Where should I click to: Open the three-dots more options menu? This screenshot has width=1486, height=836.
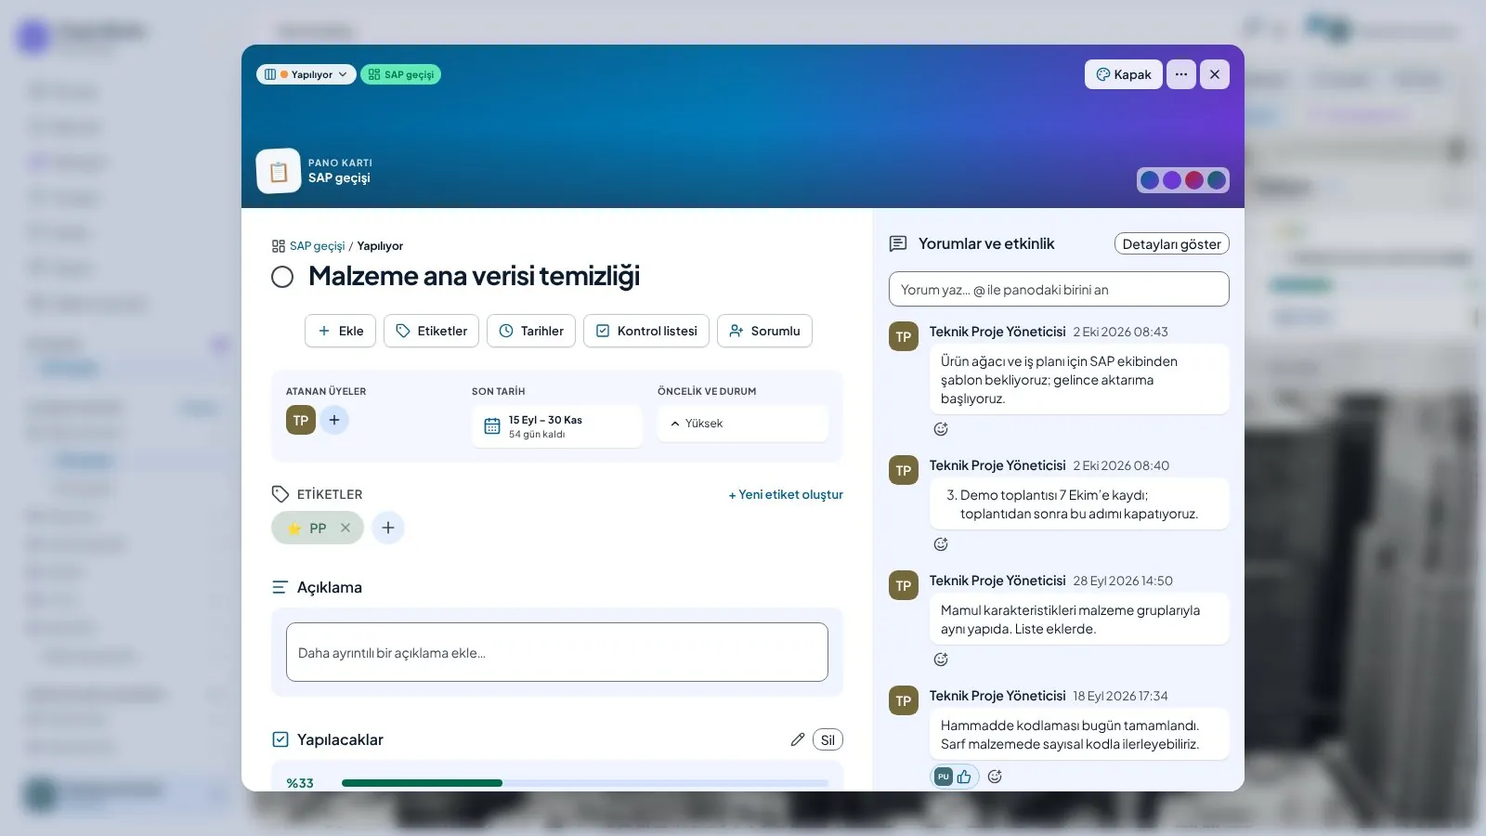1181,74
